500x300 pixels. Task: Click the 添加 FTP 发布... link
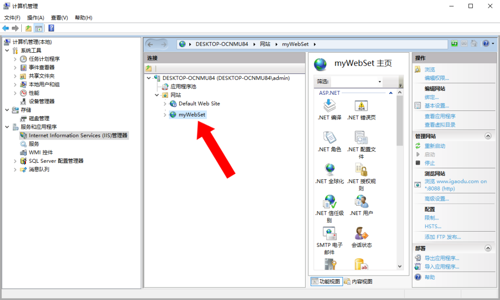[443, 237]
